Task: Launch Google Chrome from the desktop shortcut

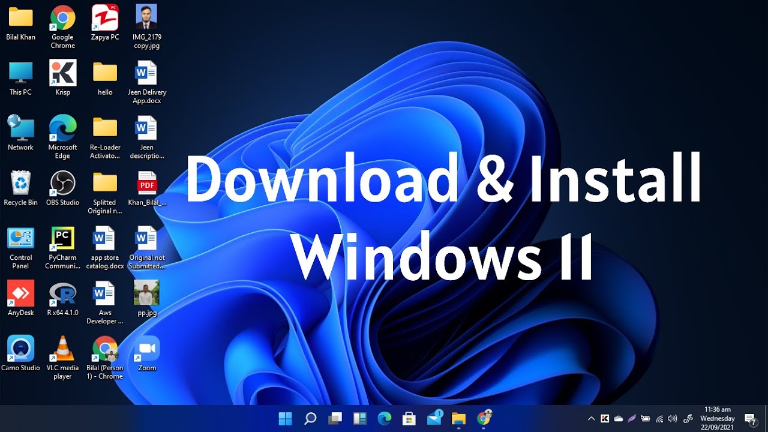Action: pos(62,27)
